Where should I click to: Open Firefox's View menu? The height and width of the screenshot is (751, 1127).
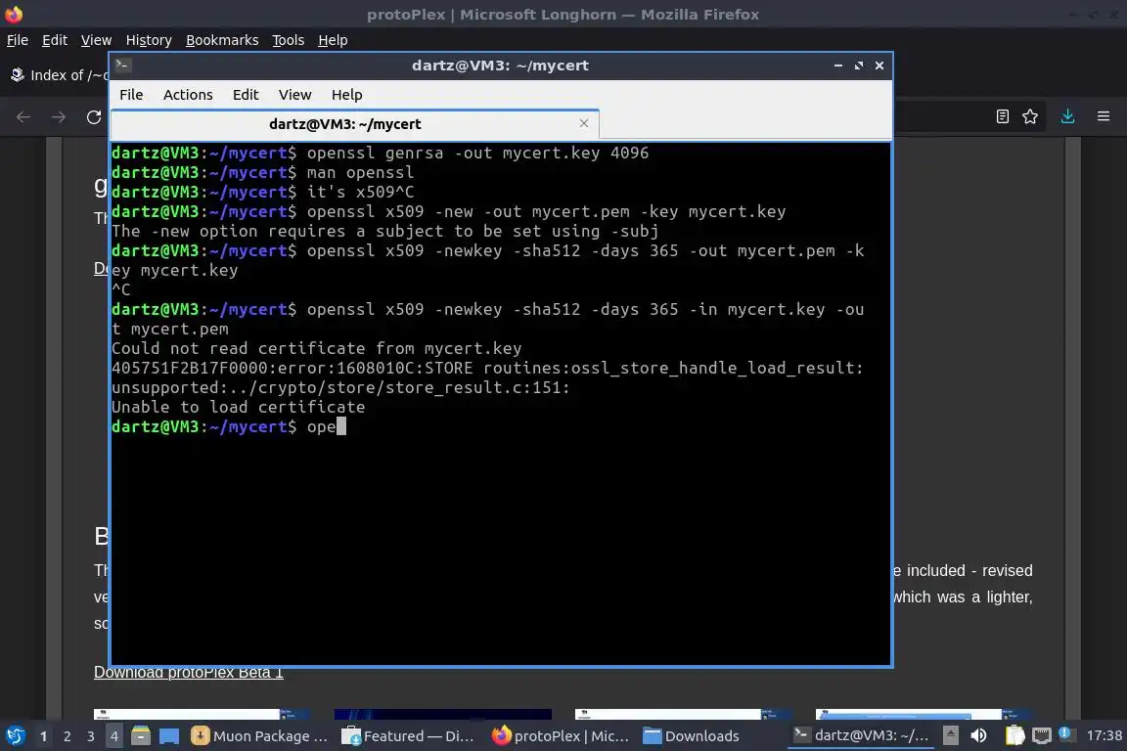96,40
